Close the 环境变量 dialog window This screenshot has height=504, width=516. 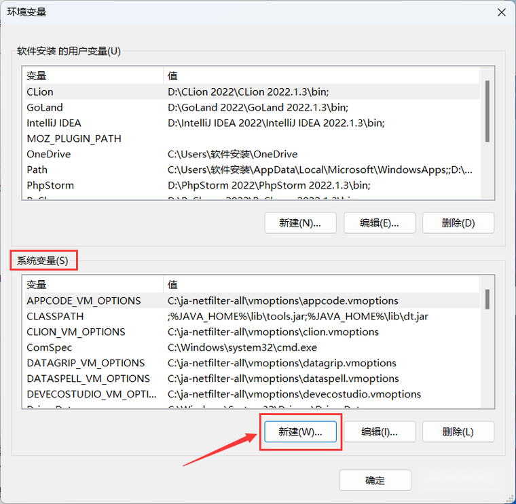[501, 12]
